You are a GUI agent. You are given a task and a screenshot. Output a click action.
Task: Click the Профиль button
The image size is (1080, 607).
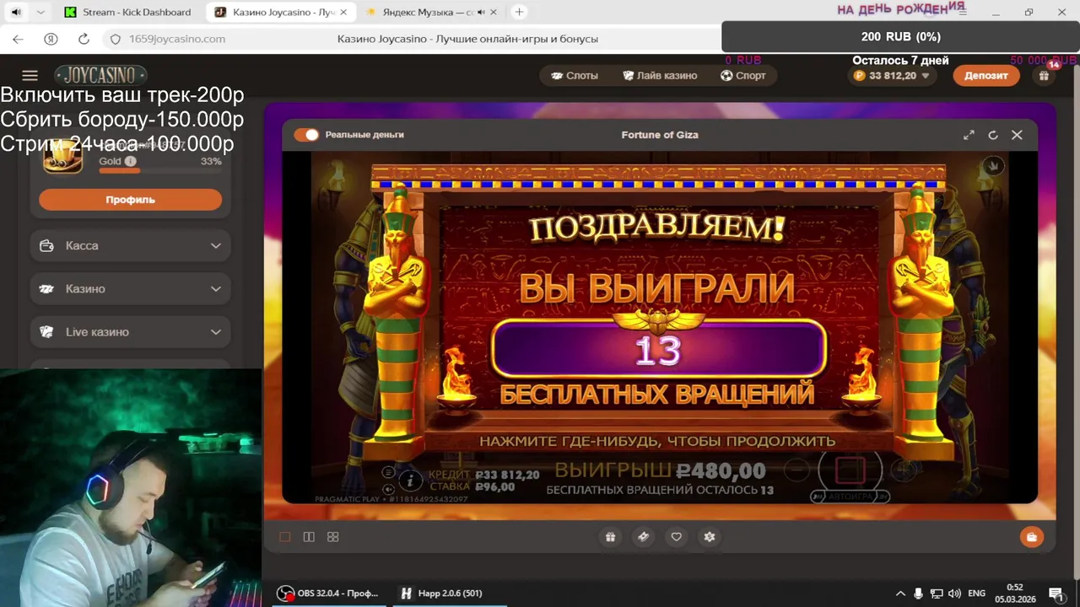coord(130,200)
